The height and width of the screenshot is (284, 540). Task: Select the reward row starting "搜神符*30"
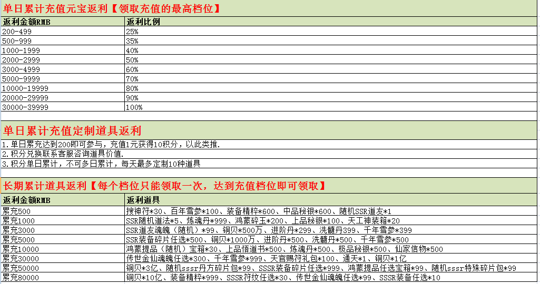tap(331, 211)
